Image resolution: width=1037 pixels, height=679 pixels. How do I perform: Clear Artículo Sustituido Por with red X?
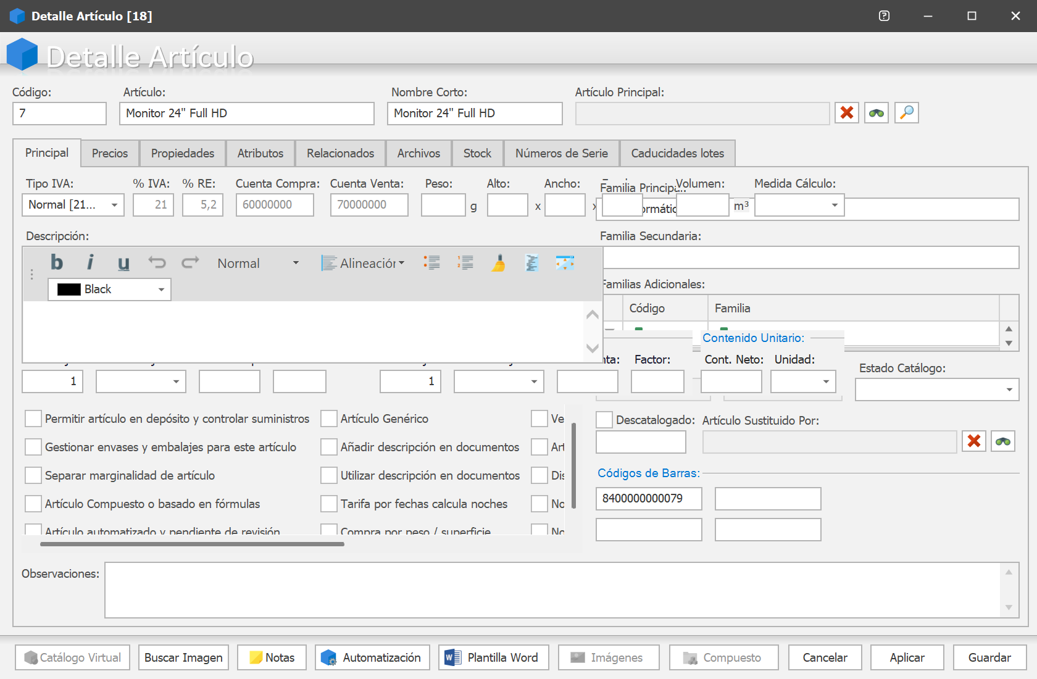point(974,441)
